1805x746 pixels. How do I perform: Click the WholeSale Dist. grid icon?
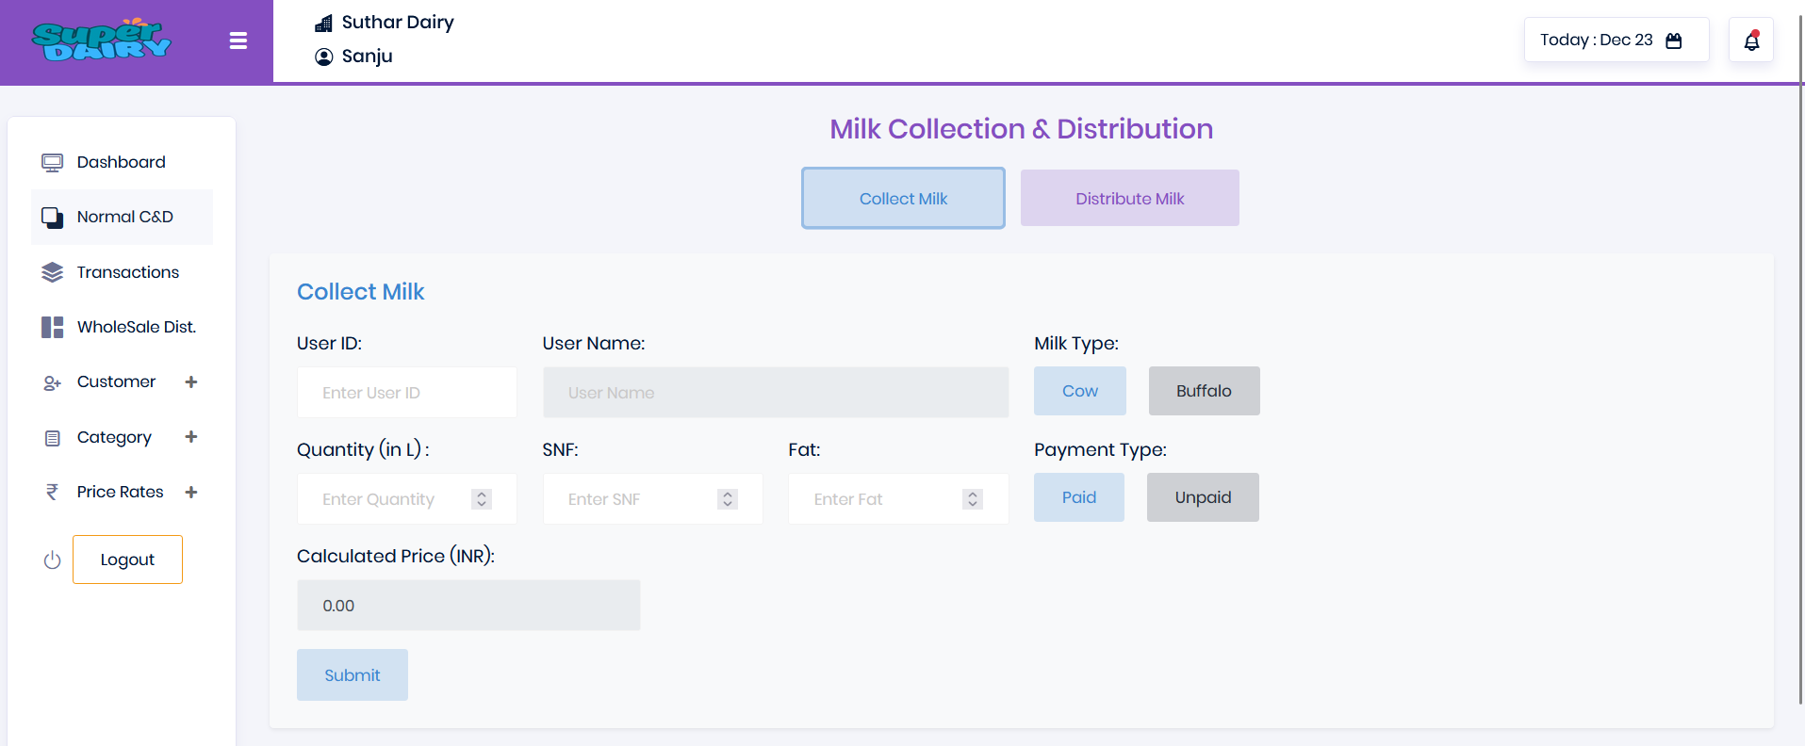52,327
